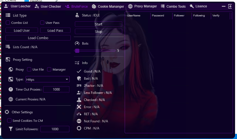Click the stamp icon beside Checked
The width and height of the screenshot is (237, 139).
79,100
